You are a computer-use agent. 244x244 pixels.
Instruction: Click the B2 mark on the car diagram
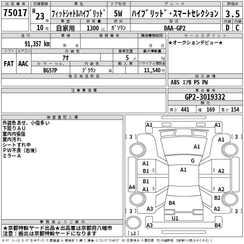click(217, 198)
